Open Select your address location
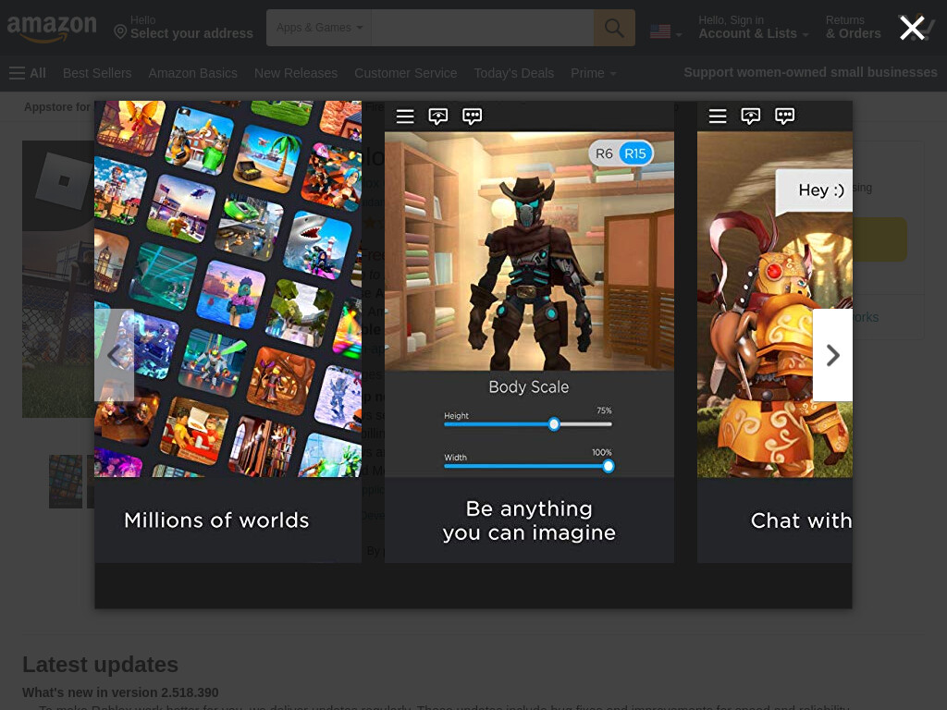This screenshot has height=710, width=947. [x=183, y=28]
